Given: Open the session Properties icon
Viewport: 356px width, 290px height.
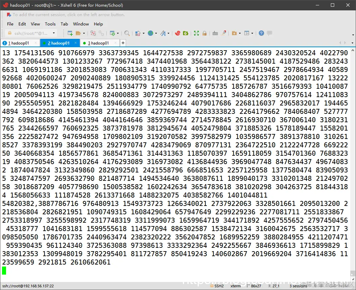Looking at the screenshot, I should point(112,33).
